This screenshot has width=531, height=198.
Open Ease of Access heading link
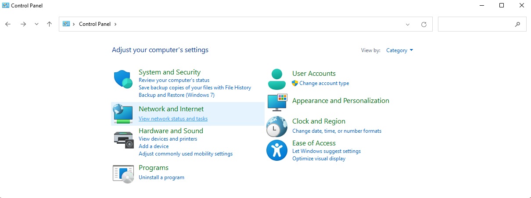click(x=314, y=143)
